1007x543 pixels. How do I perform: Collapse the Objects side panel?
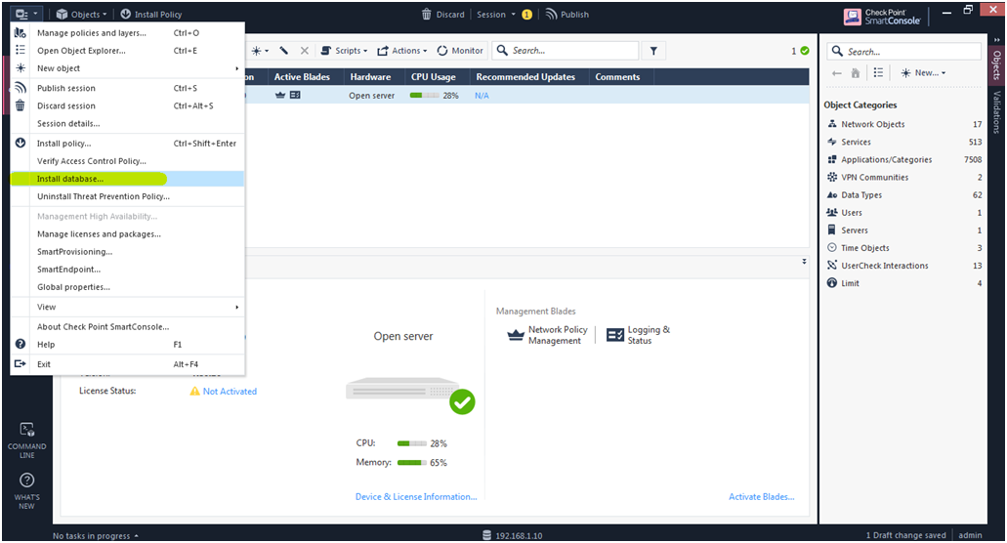[996, 40]
